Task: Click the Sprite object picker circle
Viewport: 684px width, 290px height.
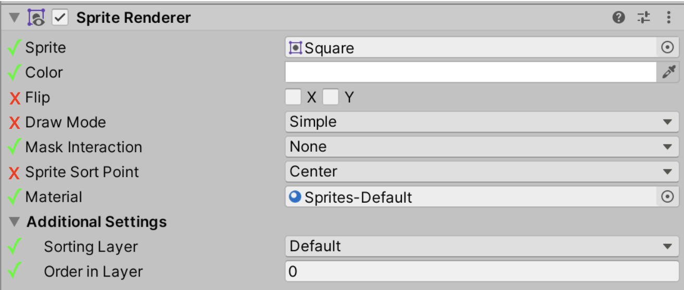Action: (667, 48)
